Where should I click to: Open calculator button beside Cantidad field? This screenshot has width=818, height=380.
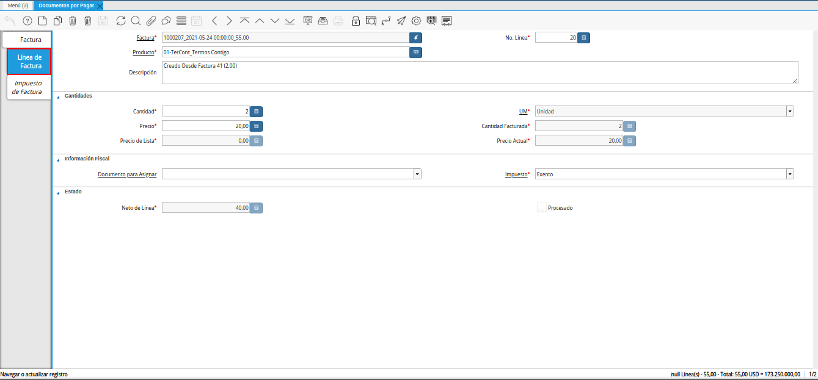coord(257,111)
